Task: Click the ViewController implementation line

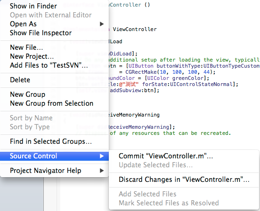Action: (135, 29)
